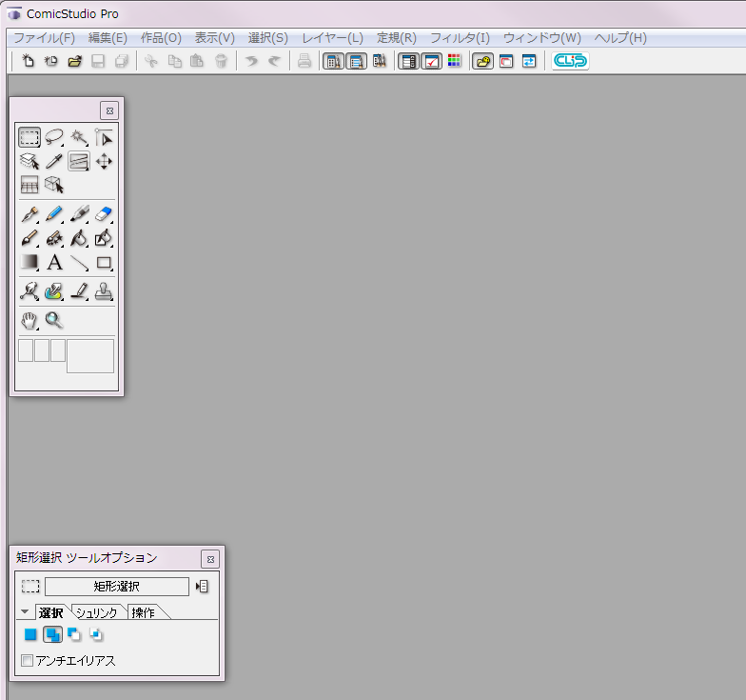Click Open file folder icon
This screenshot has height=700, width=746.
tap(74, 61)
